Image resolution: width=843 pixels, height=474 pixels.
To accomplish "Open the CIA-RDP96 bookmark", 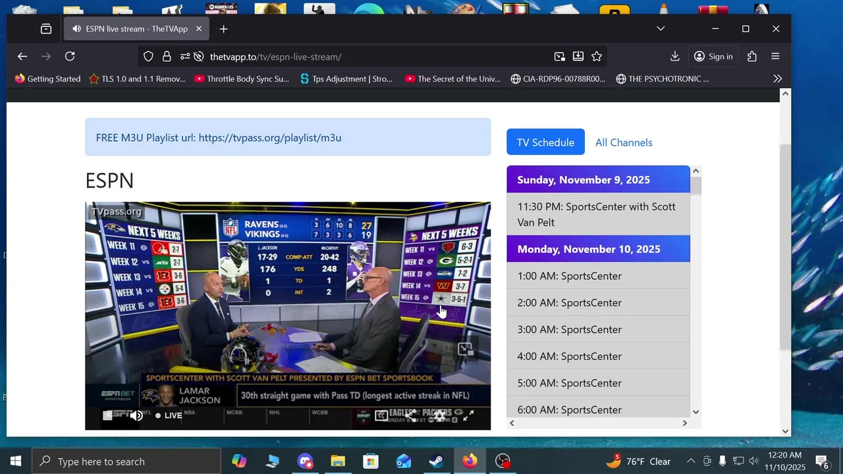I will tap(558, 78).
